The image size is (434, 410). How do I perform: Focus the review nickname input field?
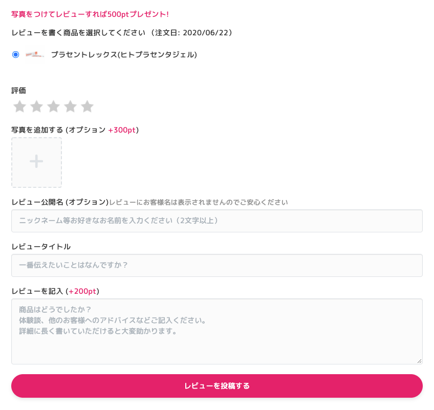[x=216, y=221]
